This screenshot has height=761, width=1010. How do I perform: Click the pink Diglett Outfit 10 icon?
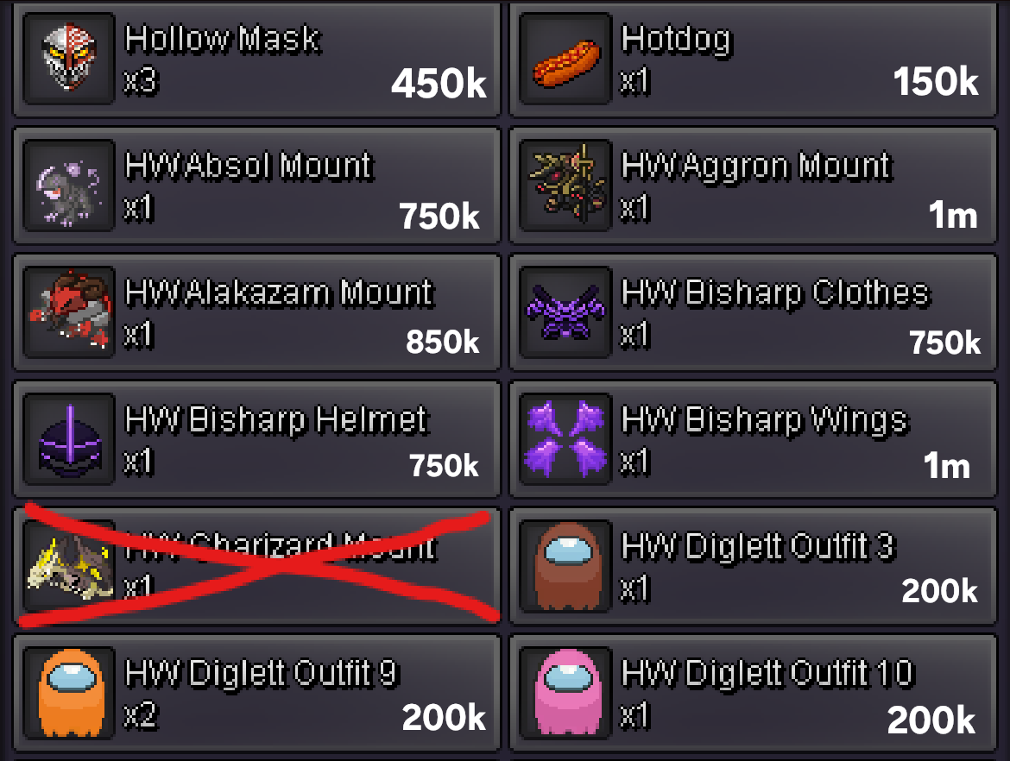tap(565, 693)
